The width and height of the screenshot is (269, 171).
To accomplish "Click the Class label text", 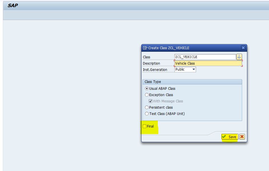I will [147, 57].
